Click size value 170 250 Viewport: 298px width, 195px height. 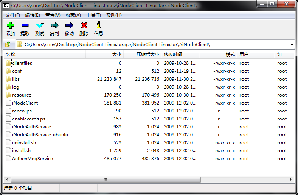[x=113, y=95]
